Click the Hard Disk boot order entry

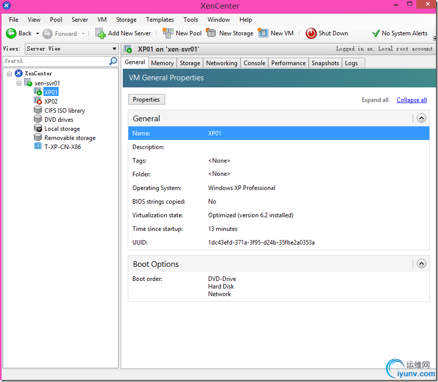[x=221, y=287]
